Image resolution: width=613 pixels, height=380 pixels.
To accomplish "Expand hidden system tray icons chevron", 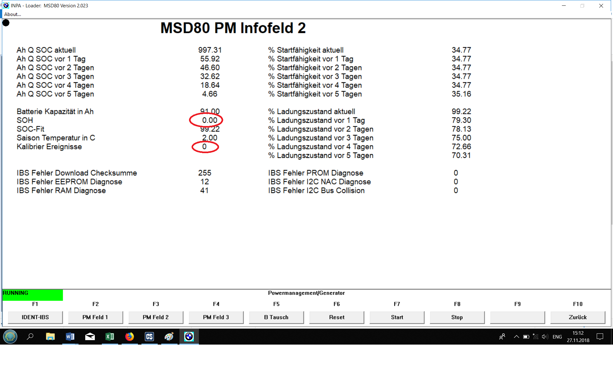I will point(516,337).
